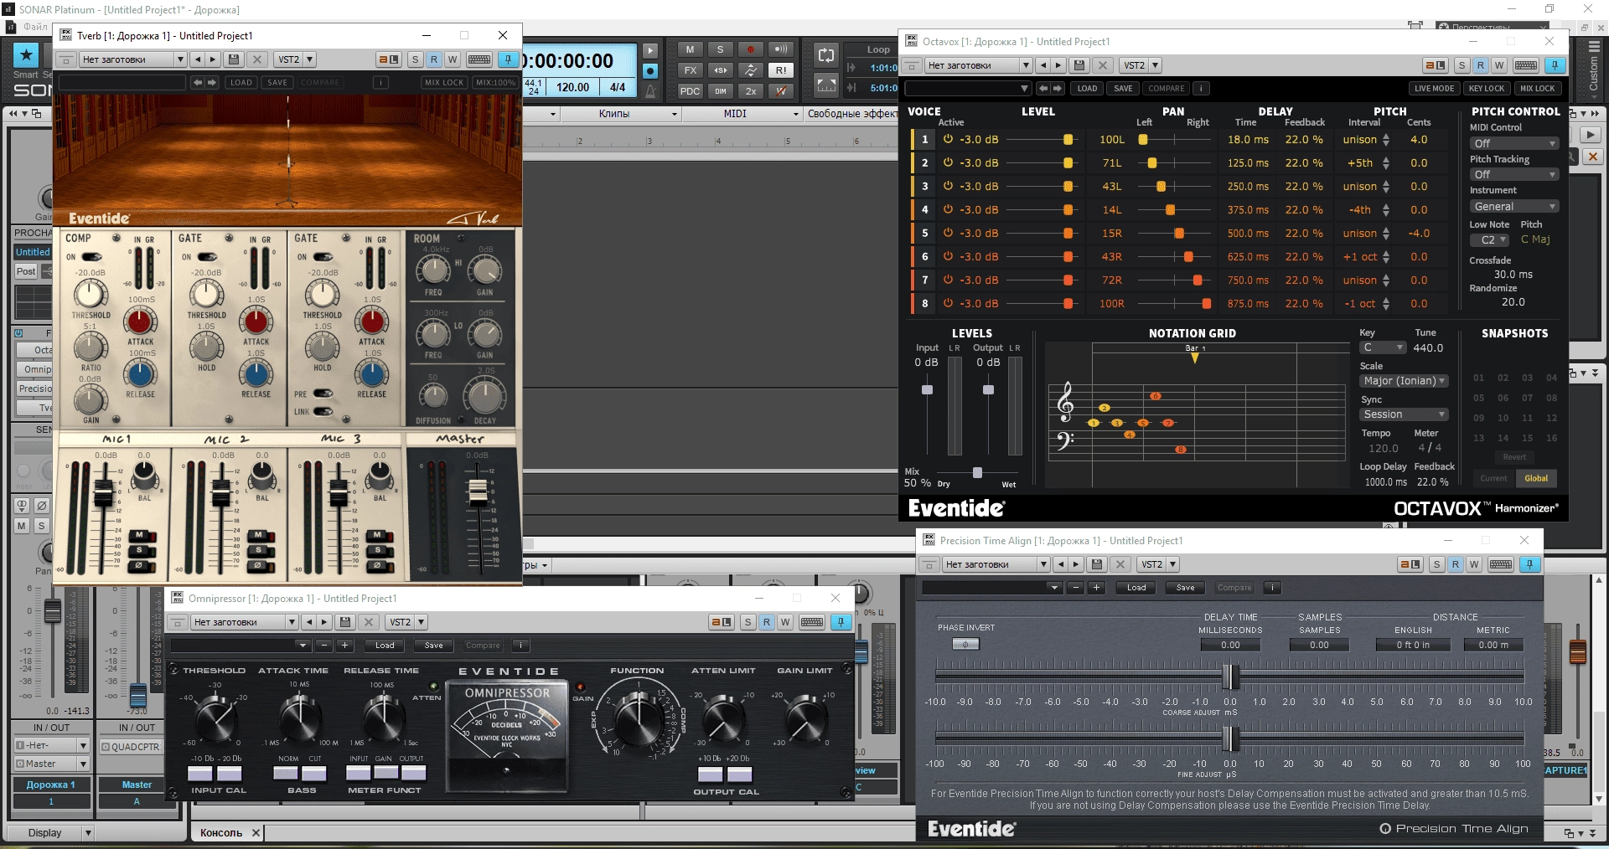Adjust Octavox Mix dry/wet slider handle
Screen dimensions: 1609x849
[977, 473]
